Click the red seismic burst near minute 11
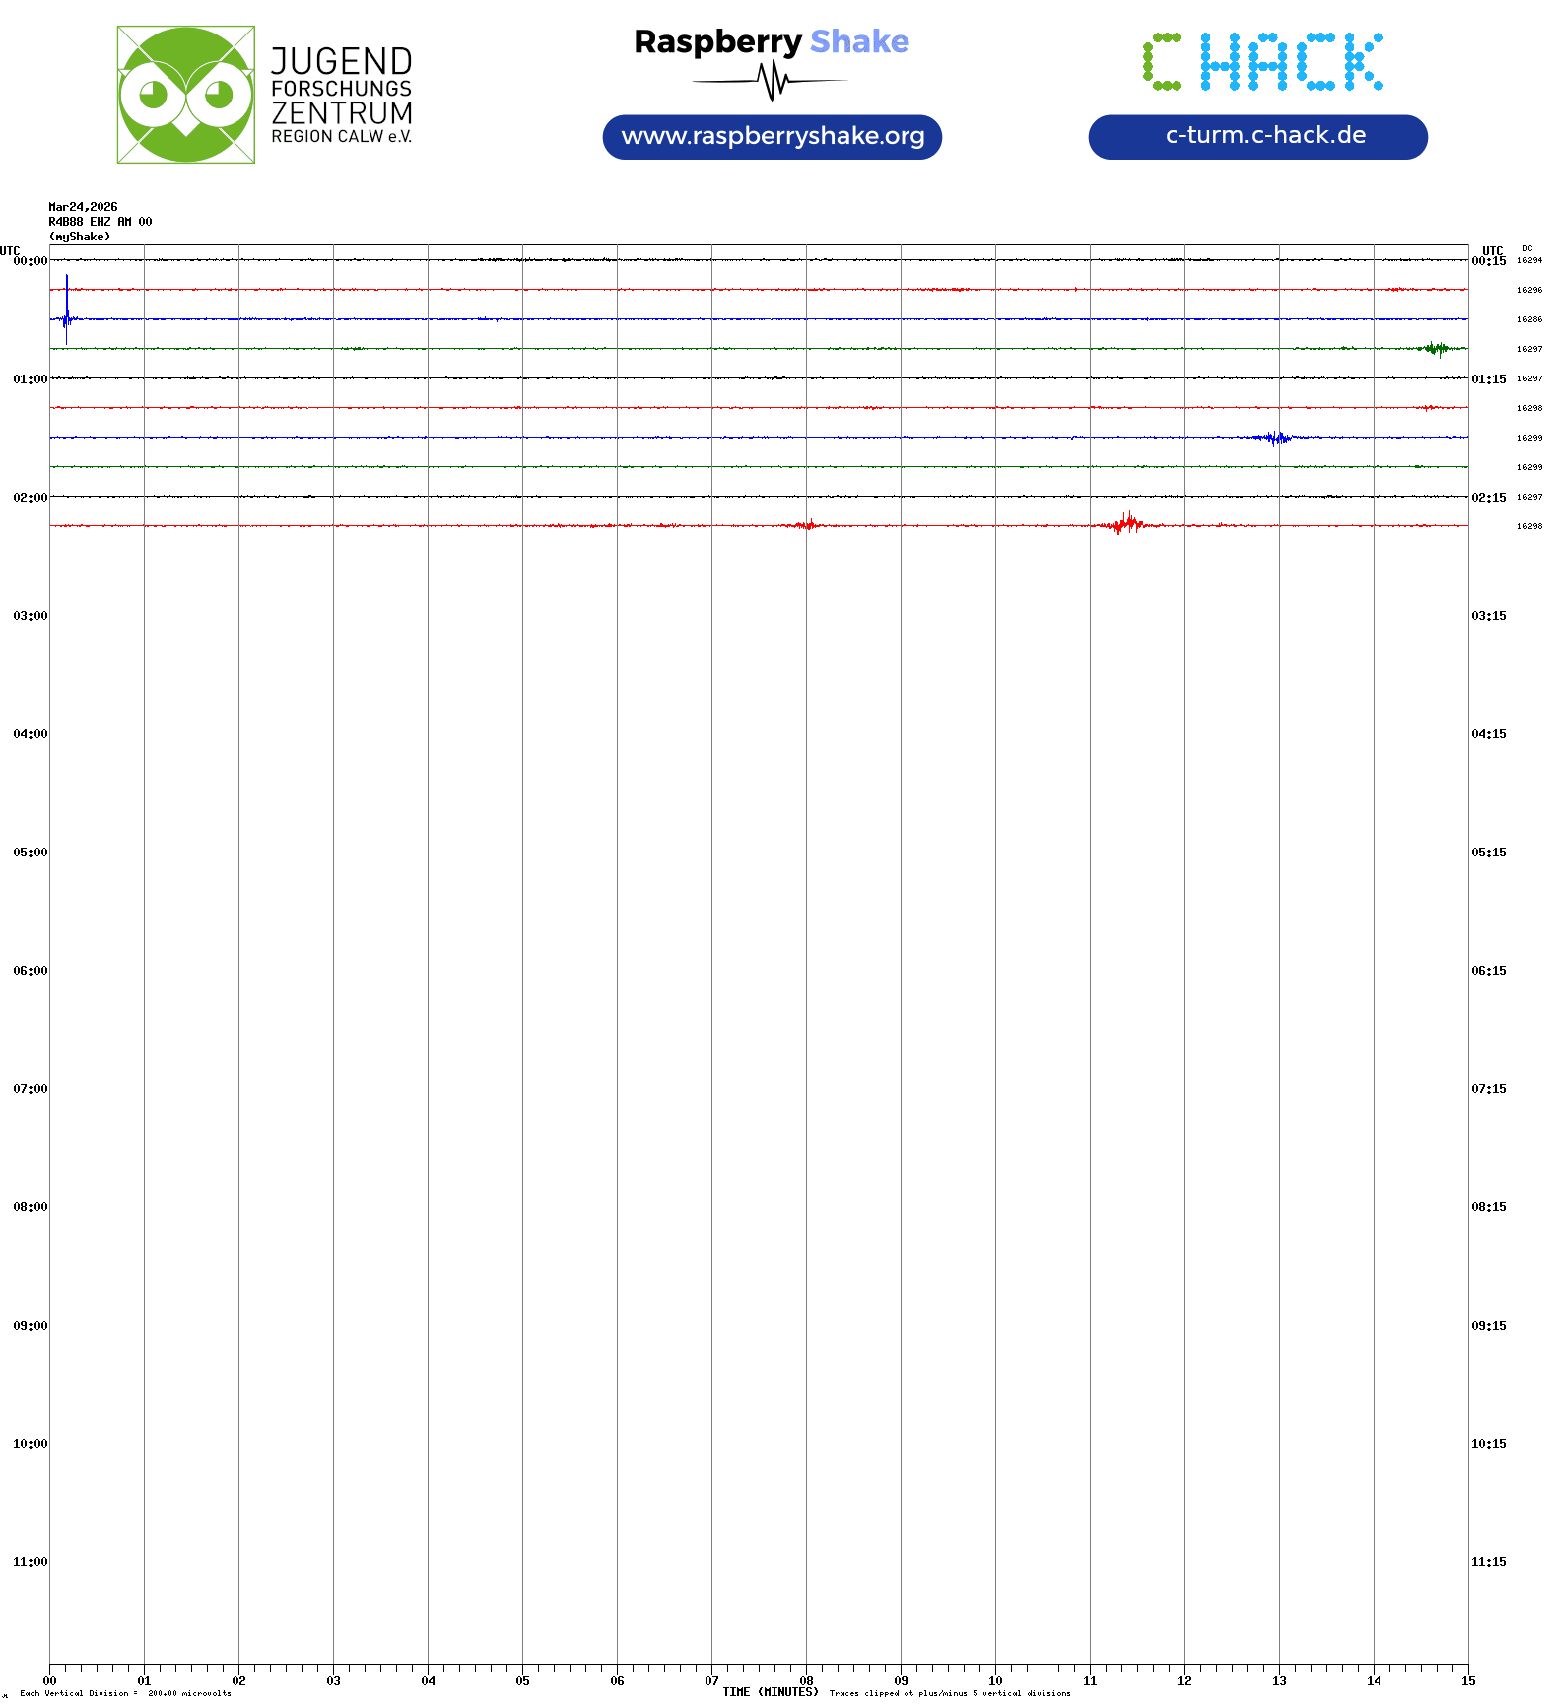 [1126, 523]
